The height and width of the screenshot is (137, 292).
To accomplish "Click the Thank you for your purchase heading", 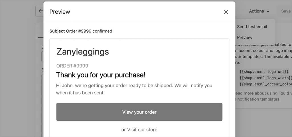I will coord(101,75).
